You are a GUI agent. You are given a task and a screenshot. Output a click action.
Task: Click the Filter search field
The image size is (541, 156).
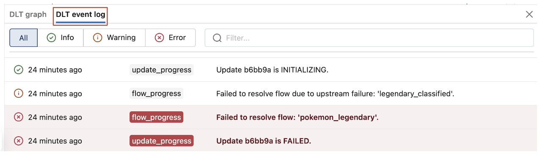pyautogui.click(x=369, y=38)
